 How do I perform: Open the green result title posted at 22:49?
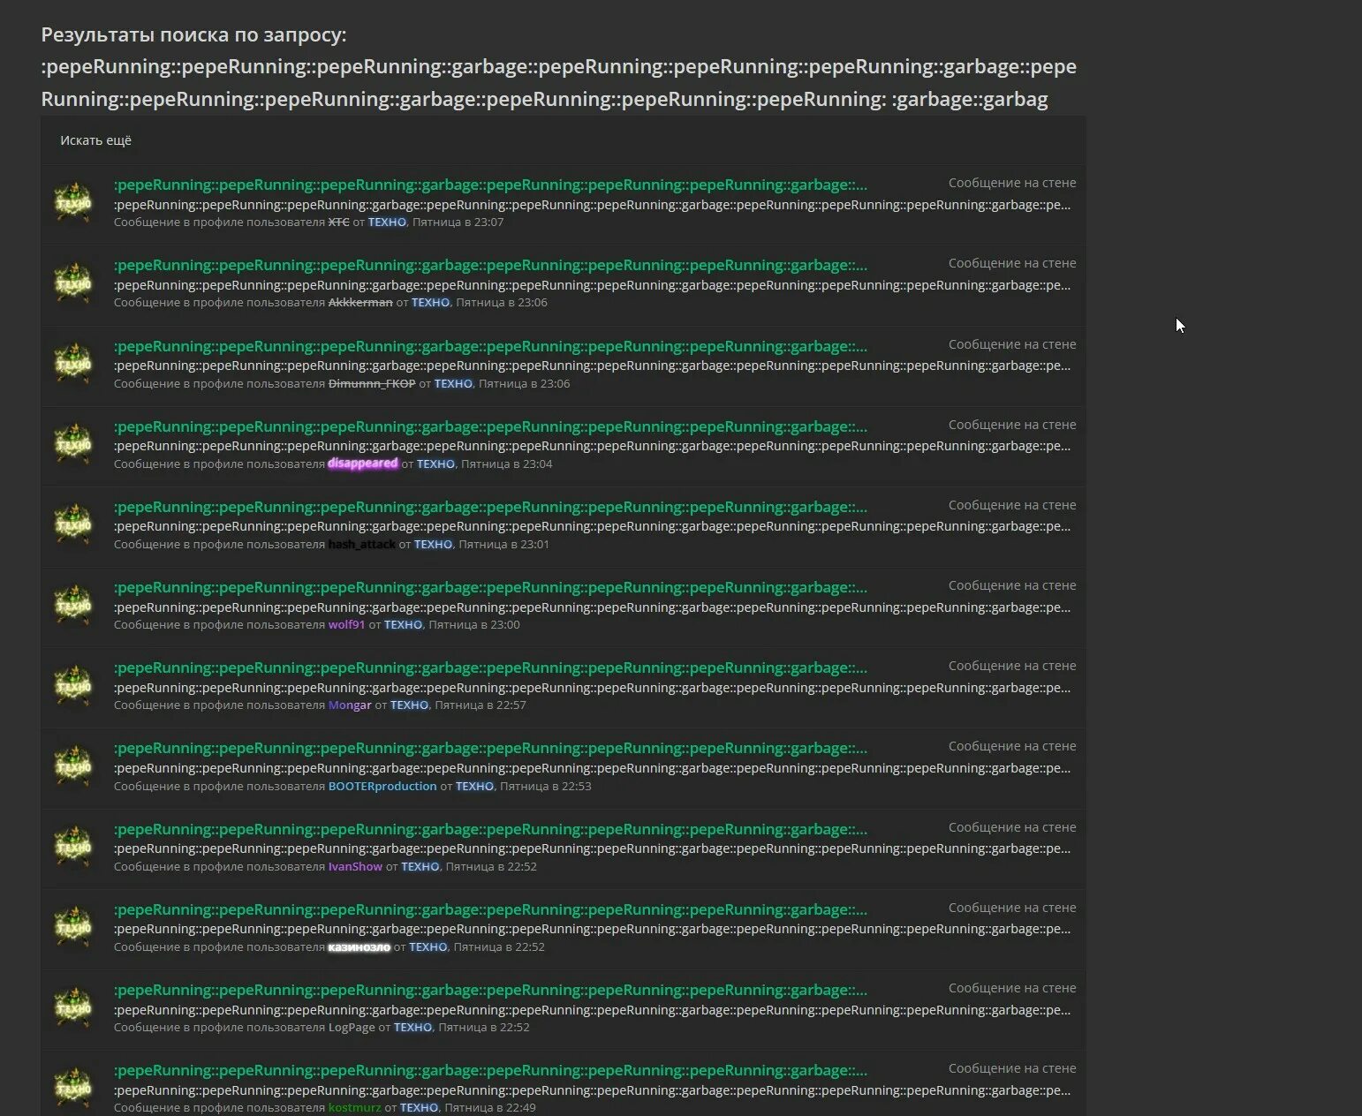[490, 1070]
